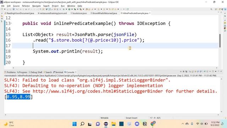Toggle the console Word Wrap icon
The height and width of the screenshot is (128, 227).
click(x=195, y=71)
